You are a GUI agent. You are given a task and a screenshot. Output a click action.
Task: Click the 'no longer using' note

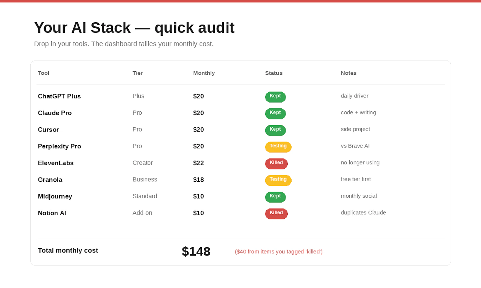(x=360, y=163)
